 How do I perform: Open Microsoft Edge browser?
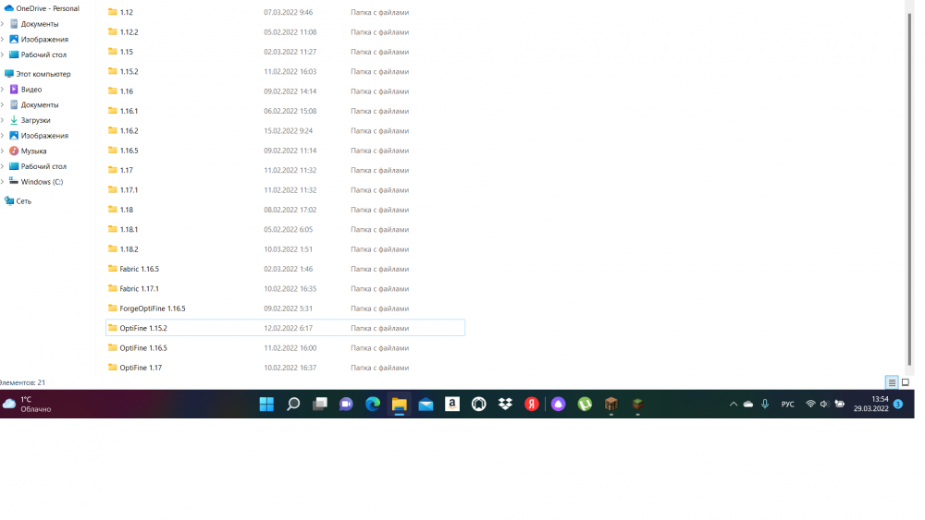coord(373,404)
